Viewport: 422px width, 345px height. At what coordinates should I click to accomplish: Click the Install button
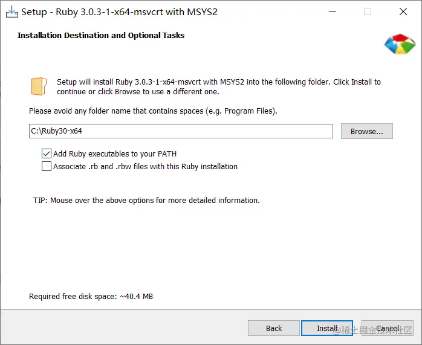(327, 328)
